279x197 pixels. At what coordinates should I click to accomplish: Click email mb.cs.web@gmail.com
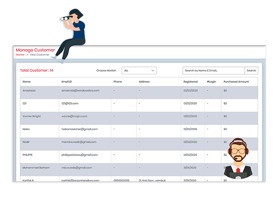click(x=77, y=168)
